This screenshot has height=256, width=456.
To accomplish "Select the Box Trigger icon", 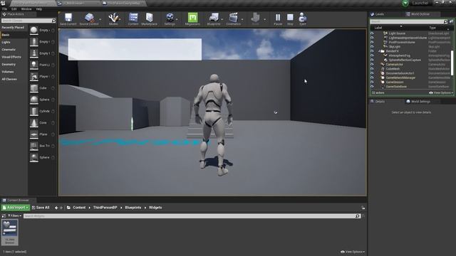I will pos(34,146).
